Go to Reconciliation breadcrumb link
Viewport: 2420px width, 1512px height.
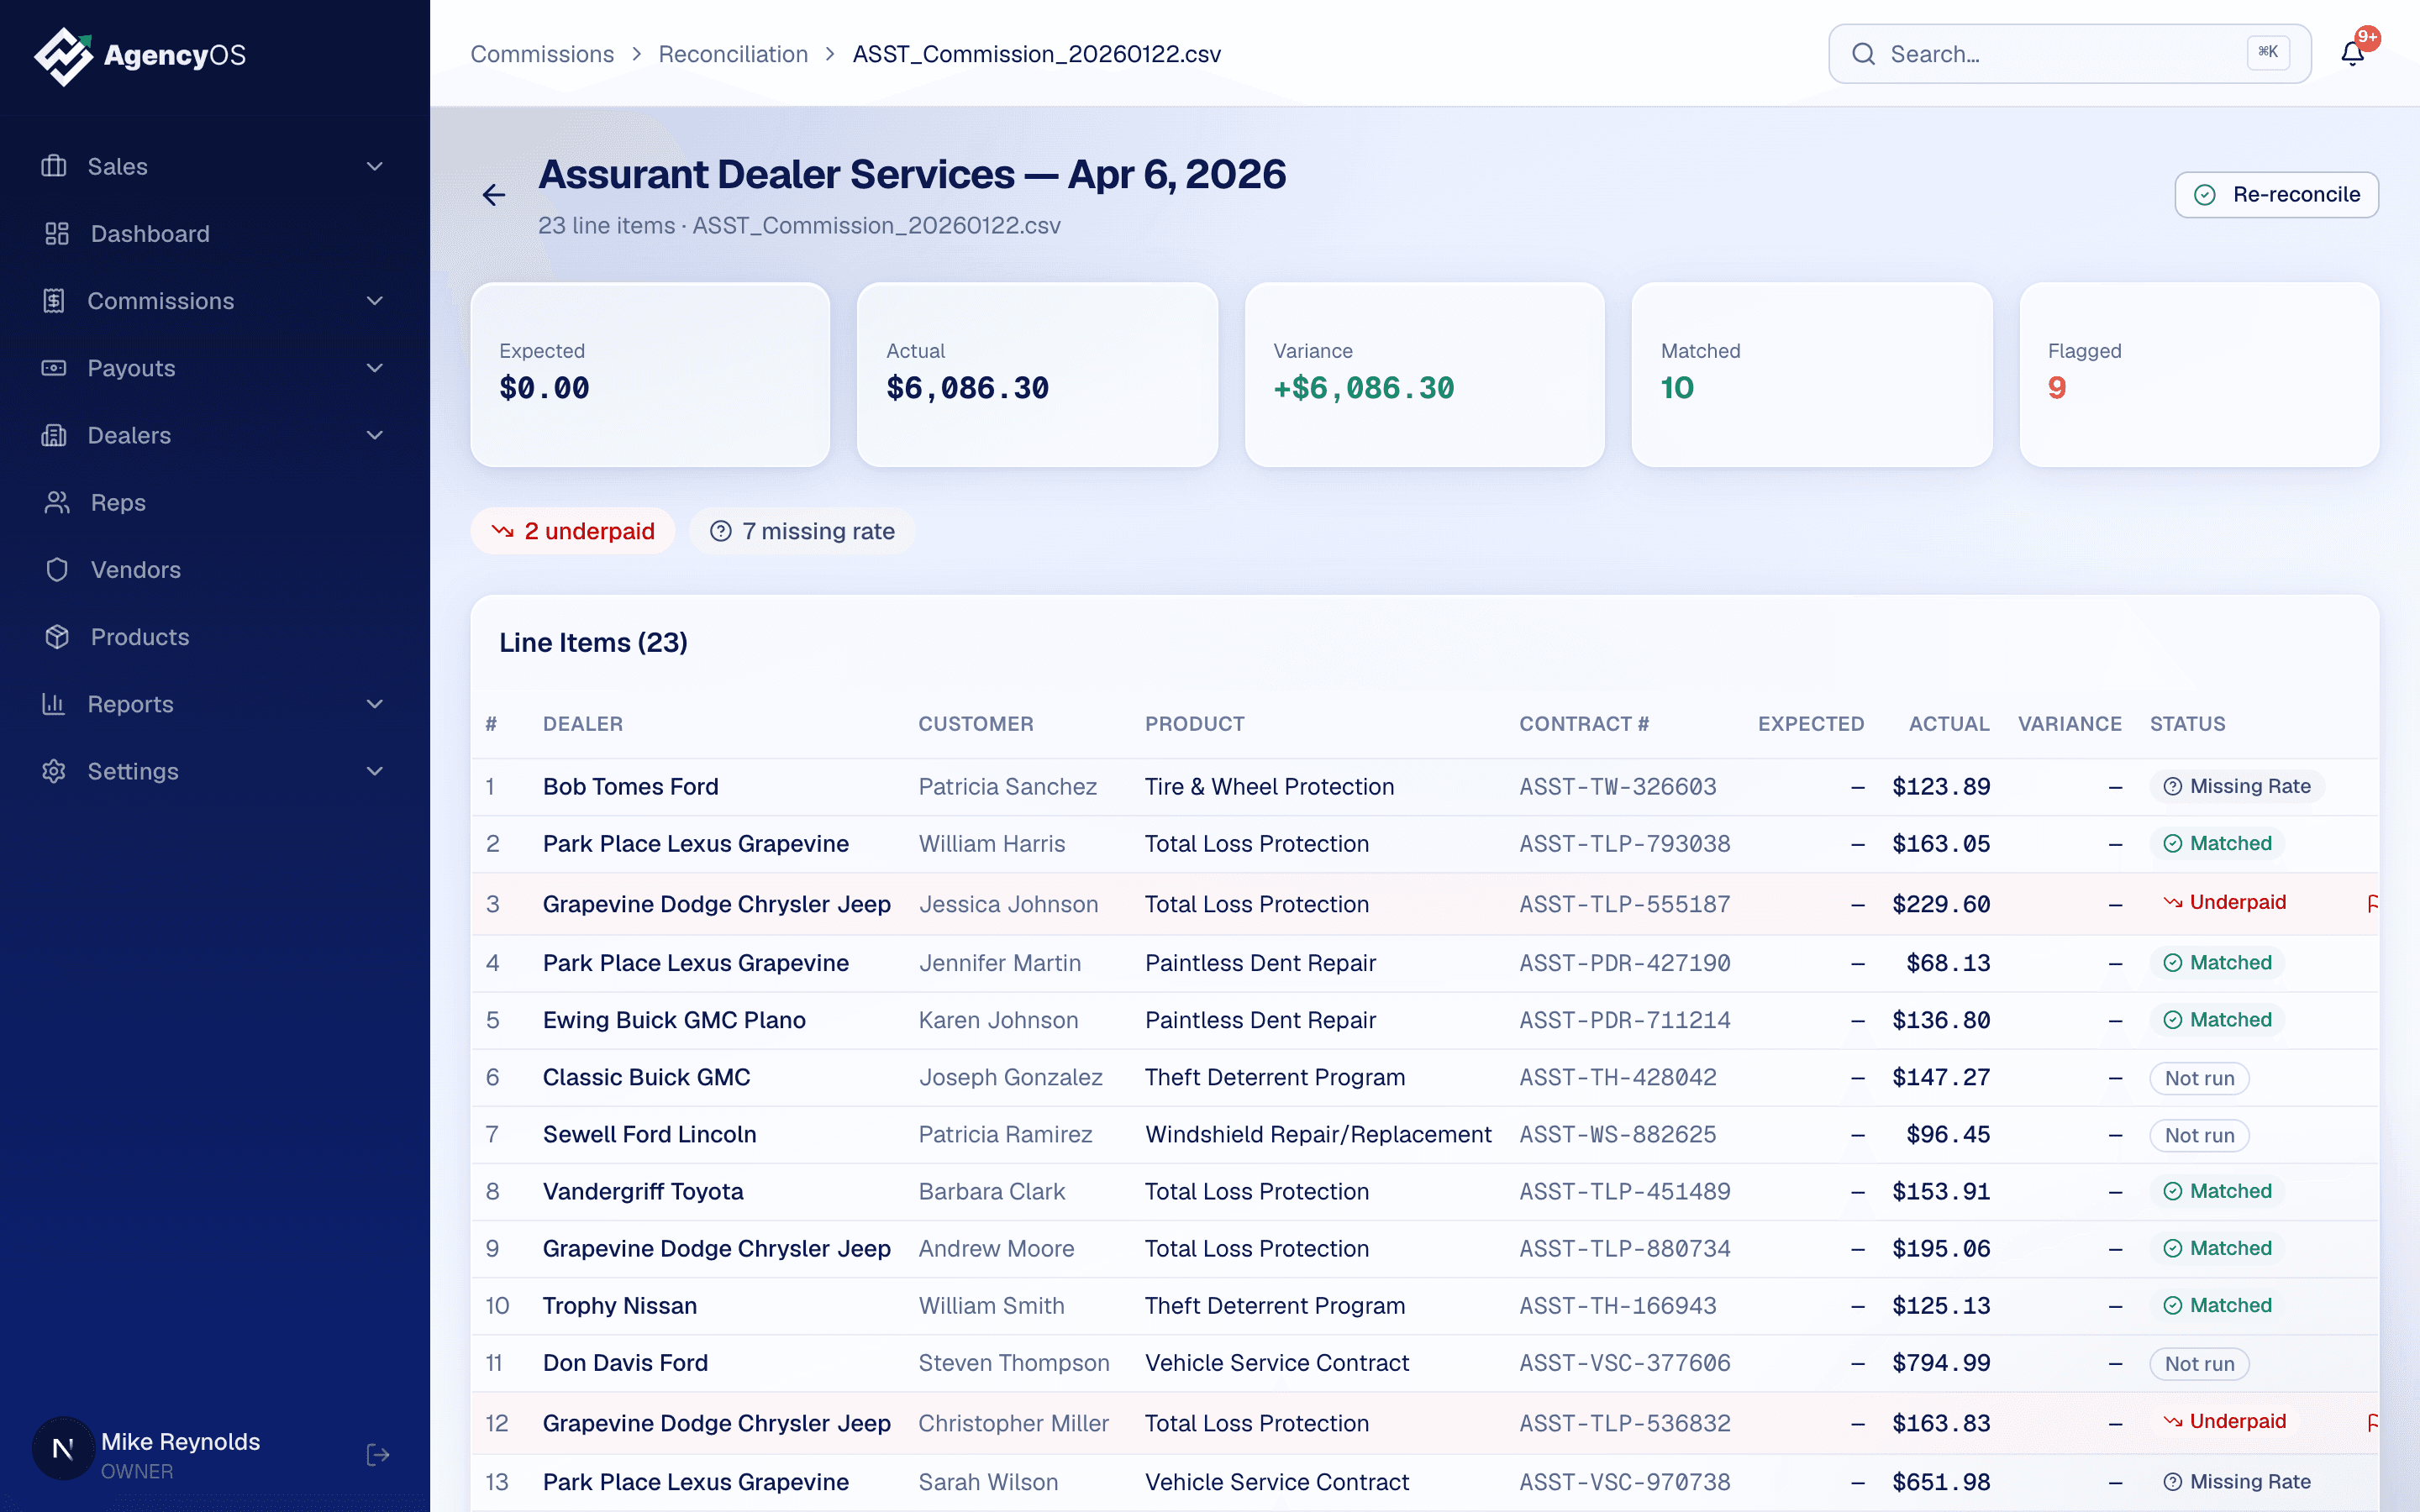click(x=733, y=54)
